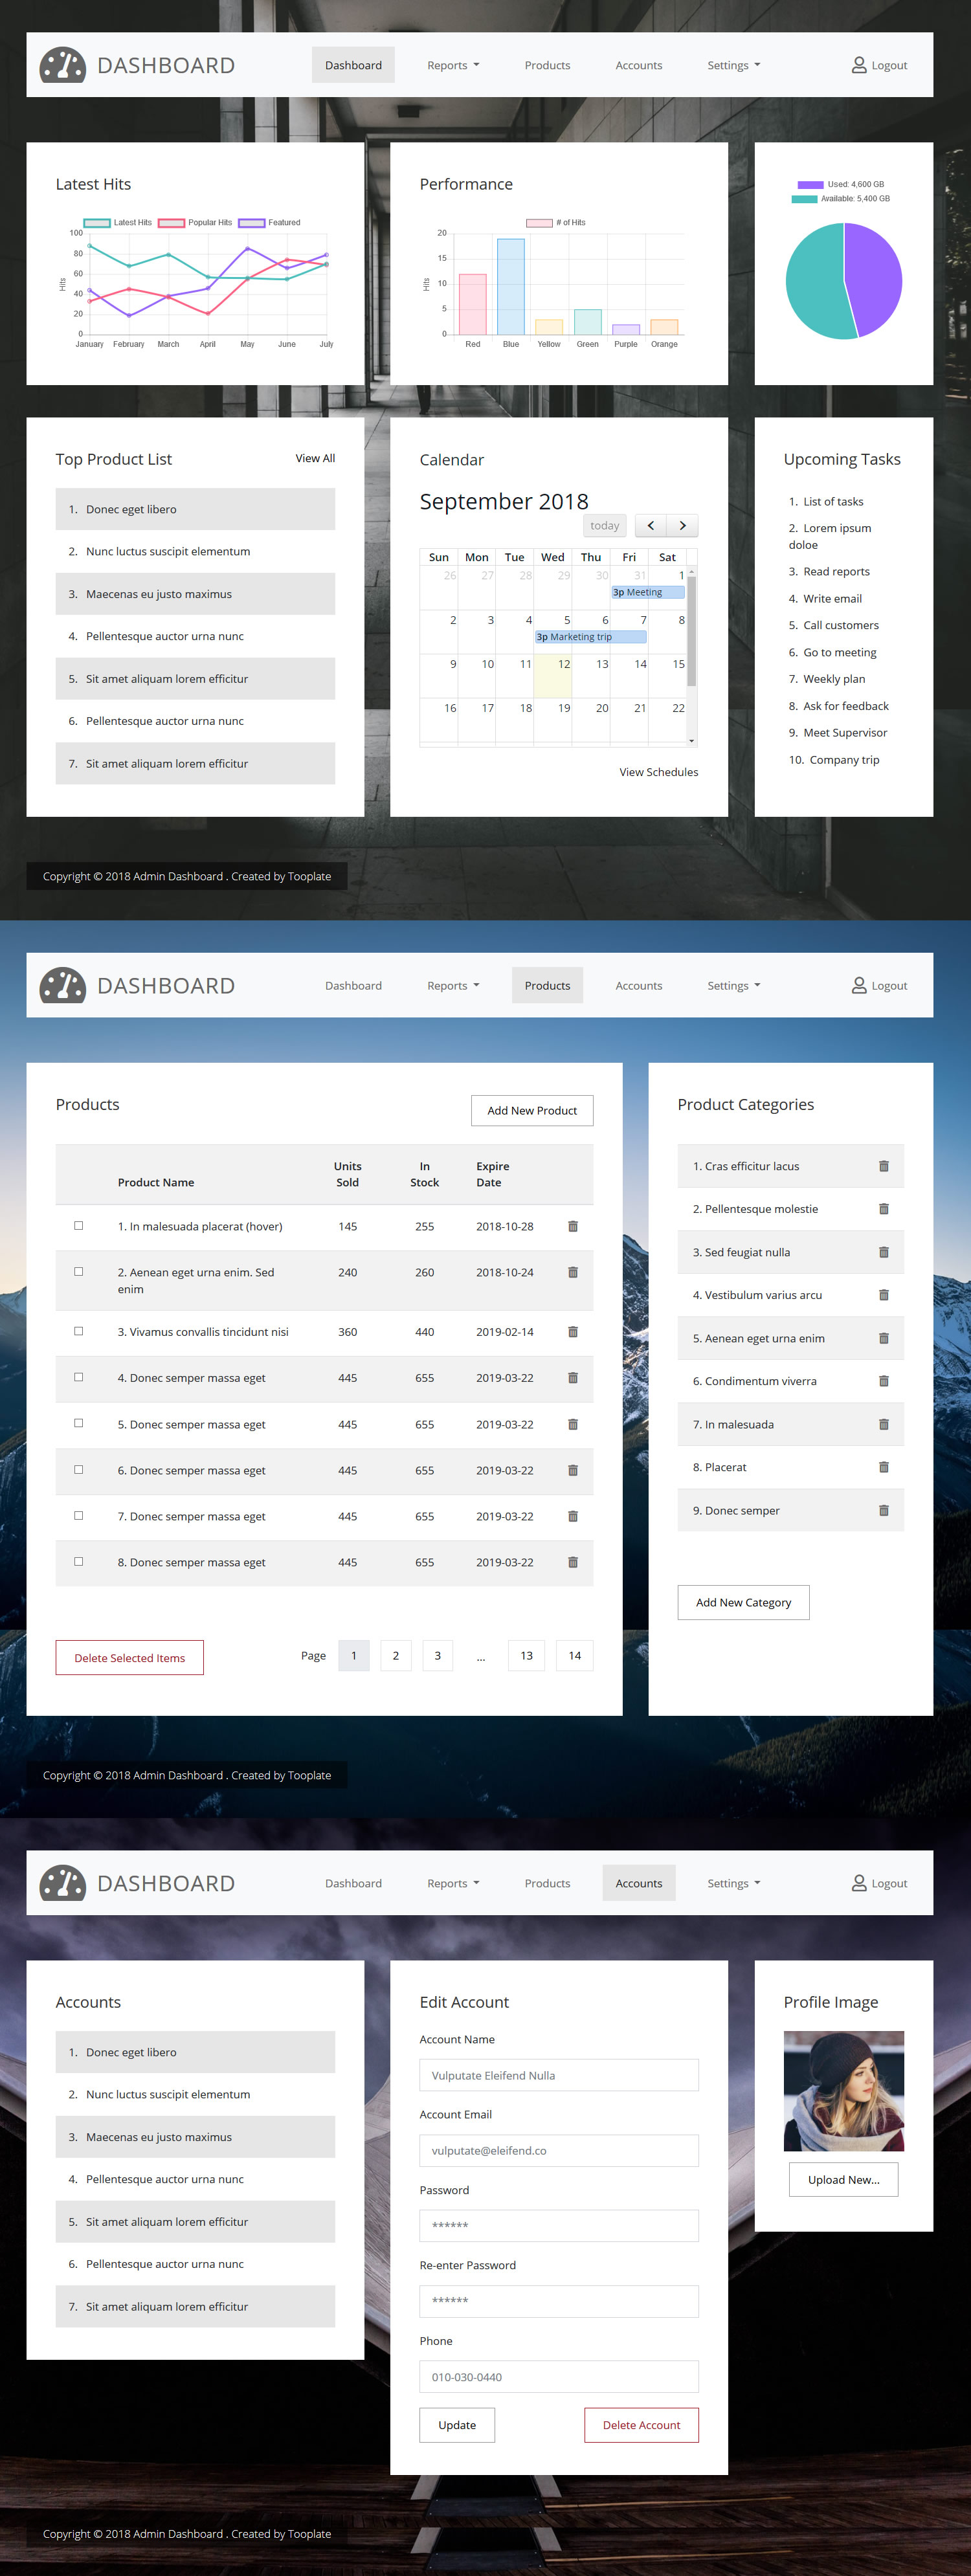Click trash icon for product '6. Donec semper massa eget'
The image size is (971, 2576).
click(573, 1470)
